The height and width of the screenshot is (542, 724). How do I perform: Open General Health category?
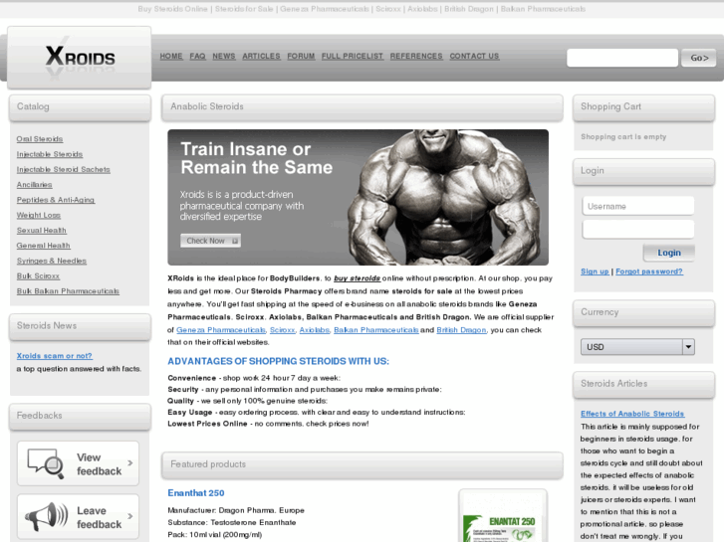coord(44,246)
